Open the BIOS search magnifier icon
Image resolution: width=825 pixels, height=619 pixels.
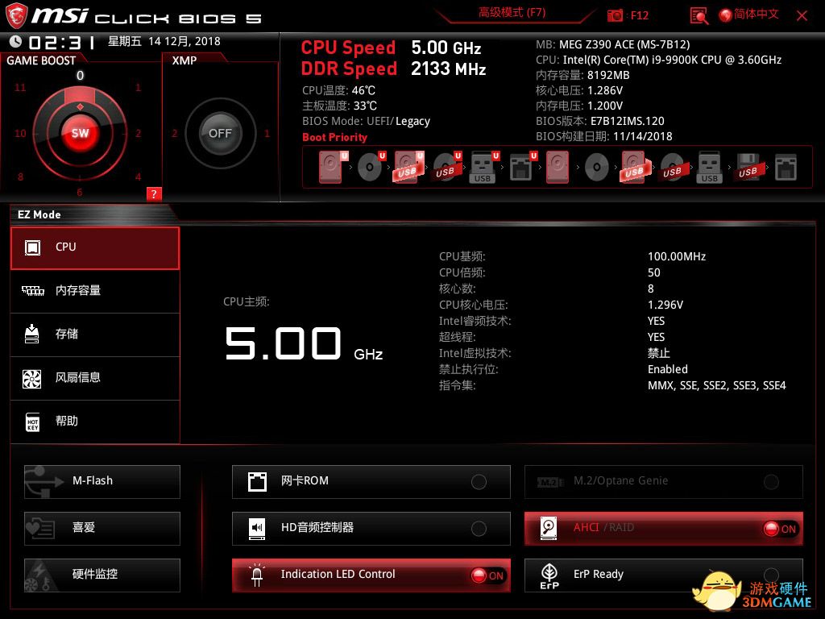[699, 16]
